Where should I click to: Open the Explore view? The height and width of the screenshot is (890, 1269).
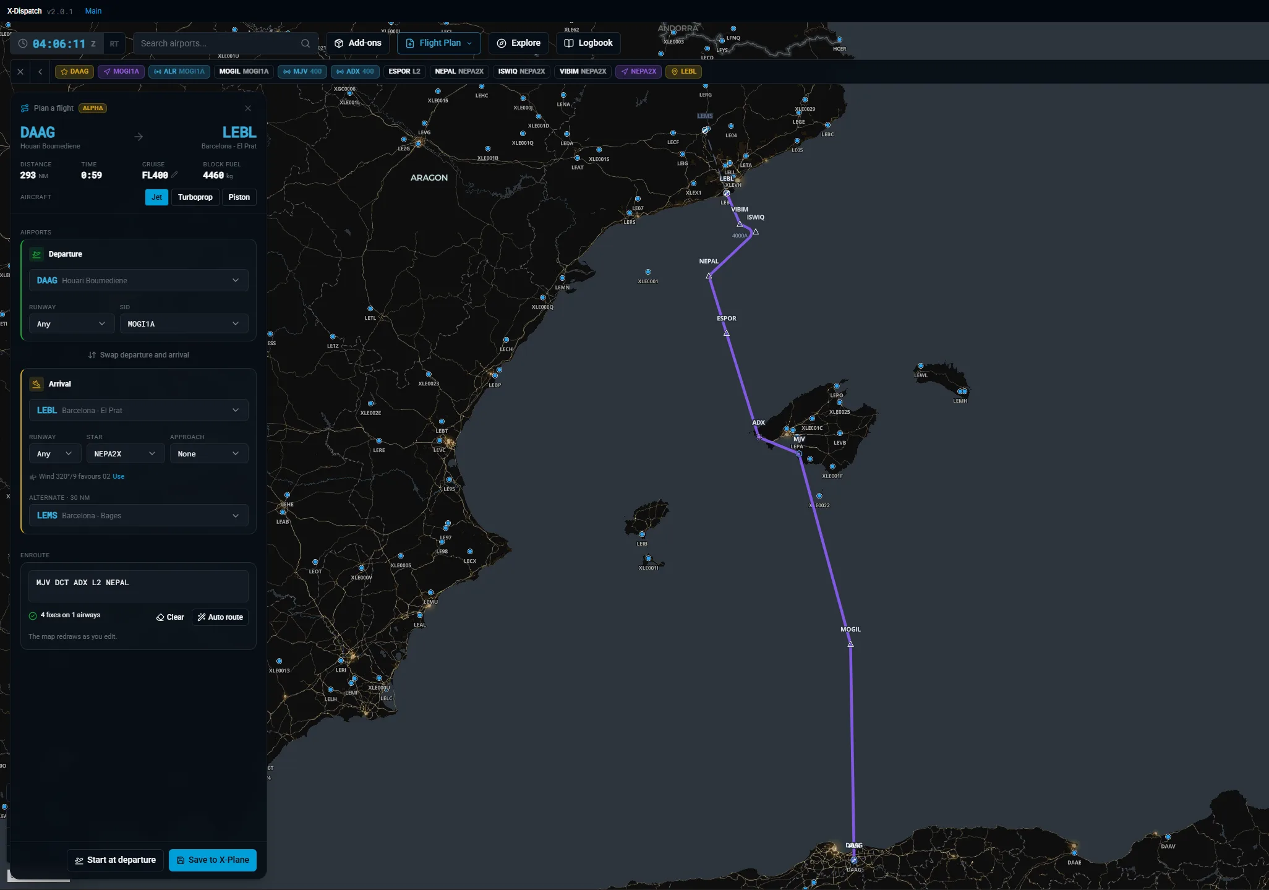click(519, 43)
